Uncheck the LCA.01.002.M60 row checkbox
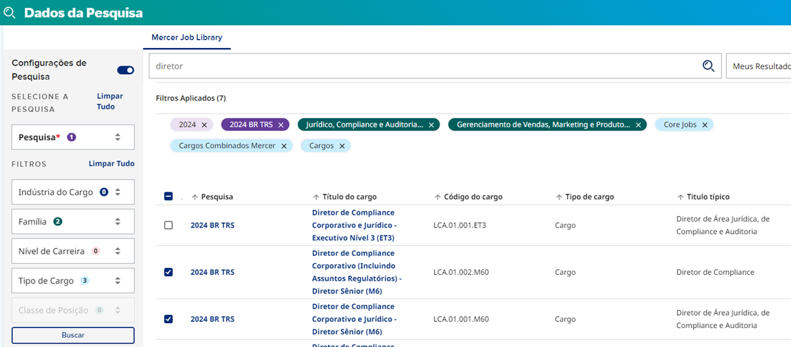Viewport: 791px width, 347px height. click(169, 272)
